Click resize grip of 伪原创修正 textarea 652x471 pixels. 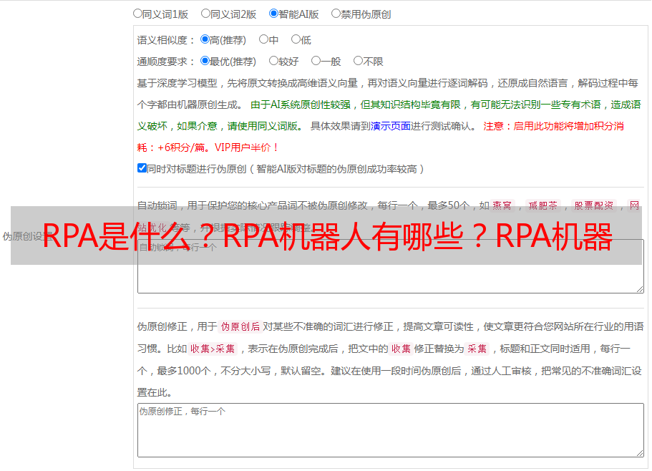click(640, 452)
